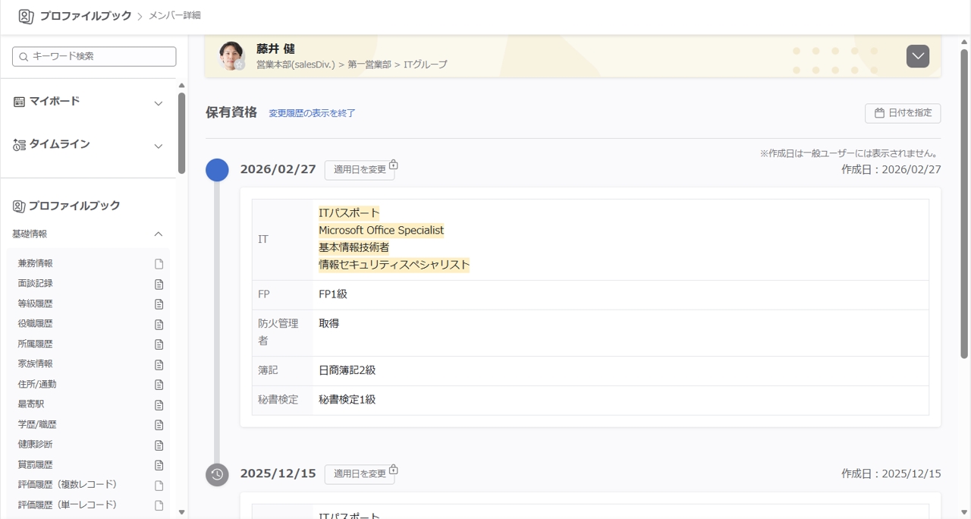The height and width of the screenshot is (519, 971).
Task: Click the document icon beside 面談記録
Action: [x=159, y=284]
